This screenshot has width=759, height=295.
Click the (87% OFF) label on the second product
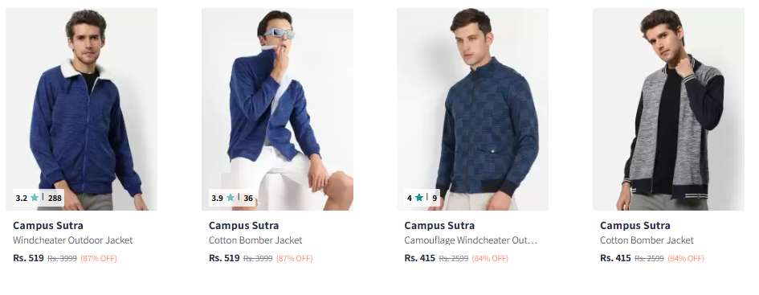(294, 259)
